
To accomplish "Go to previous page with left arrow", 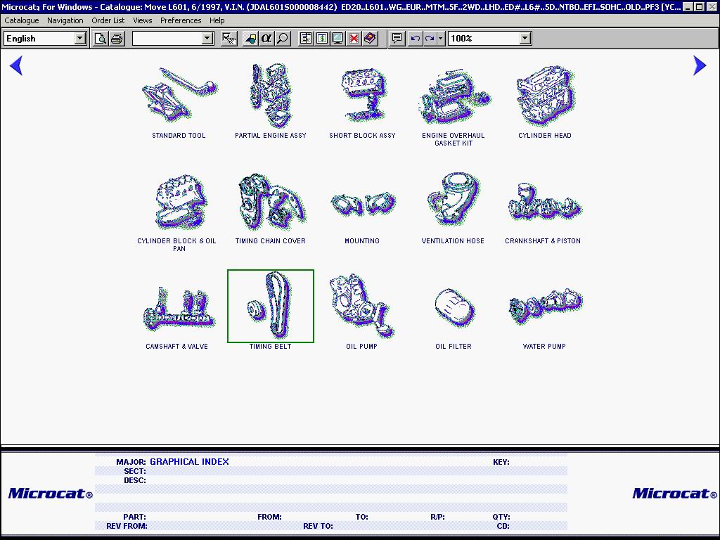I will click(16, 65).
